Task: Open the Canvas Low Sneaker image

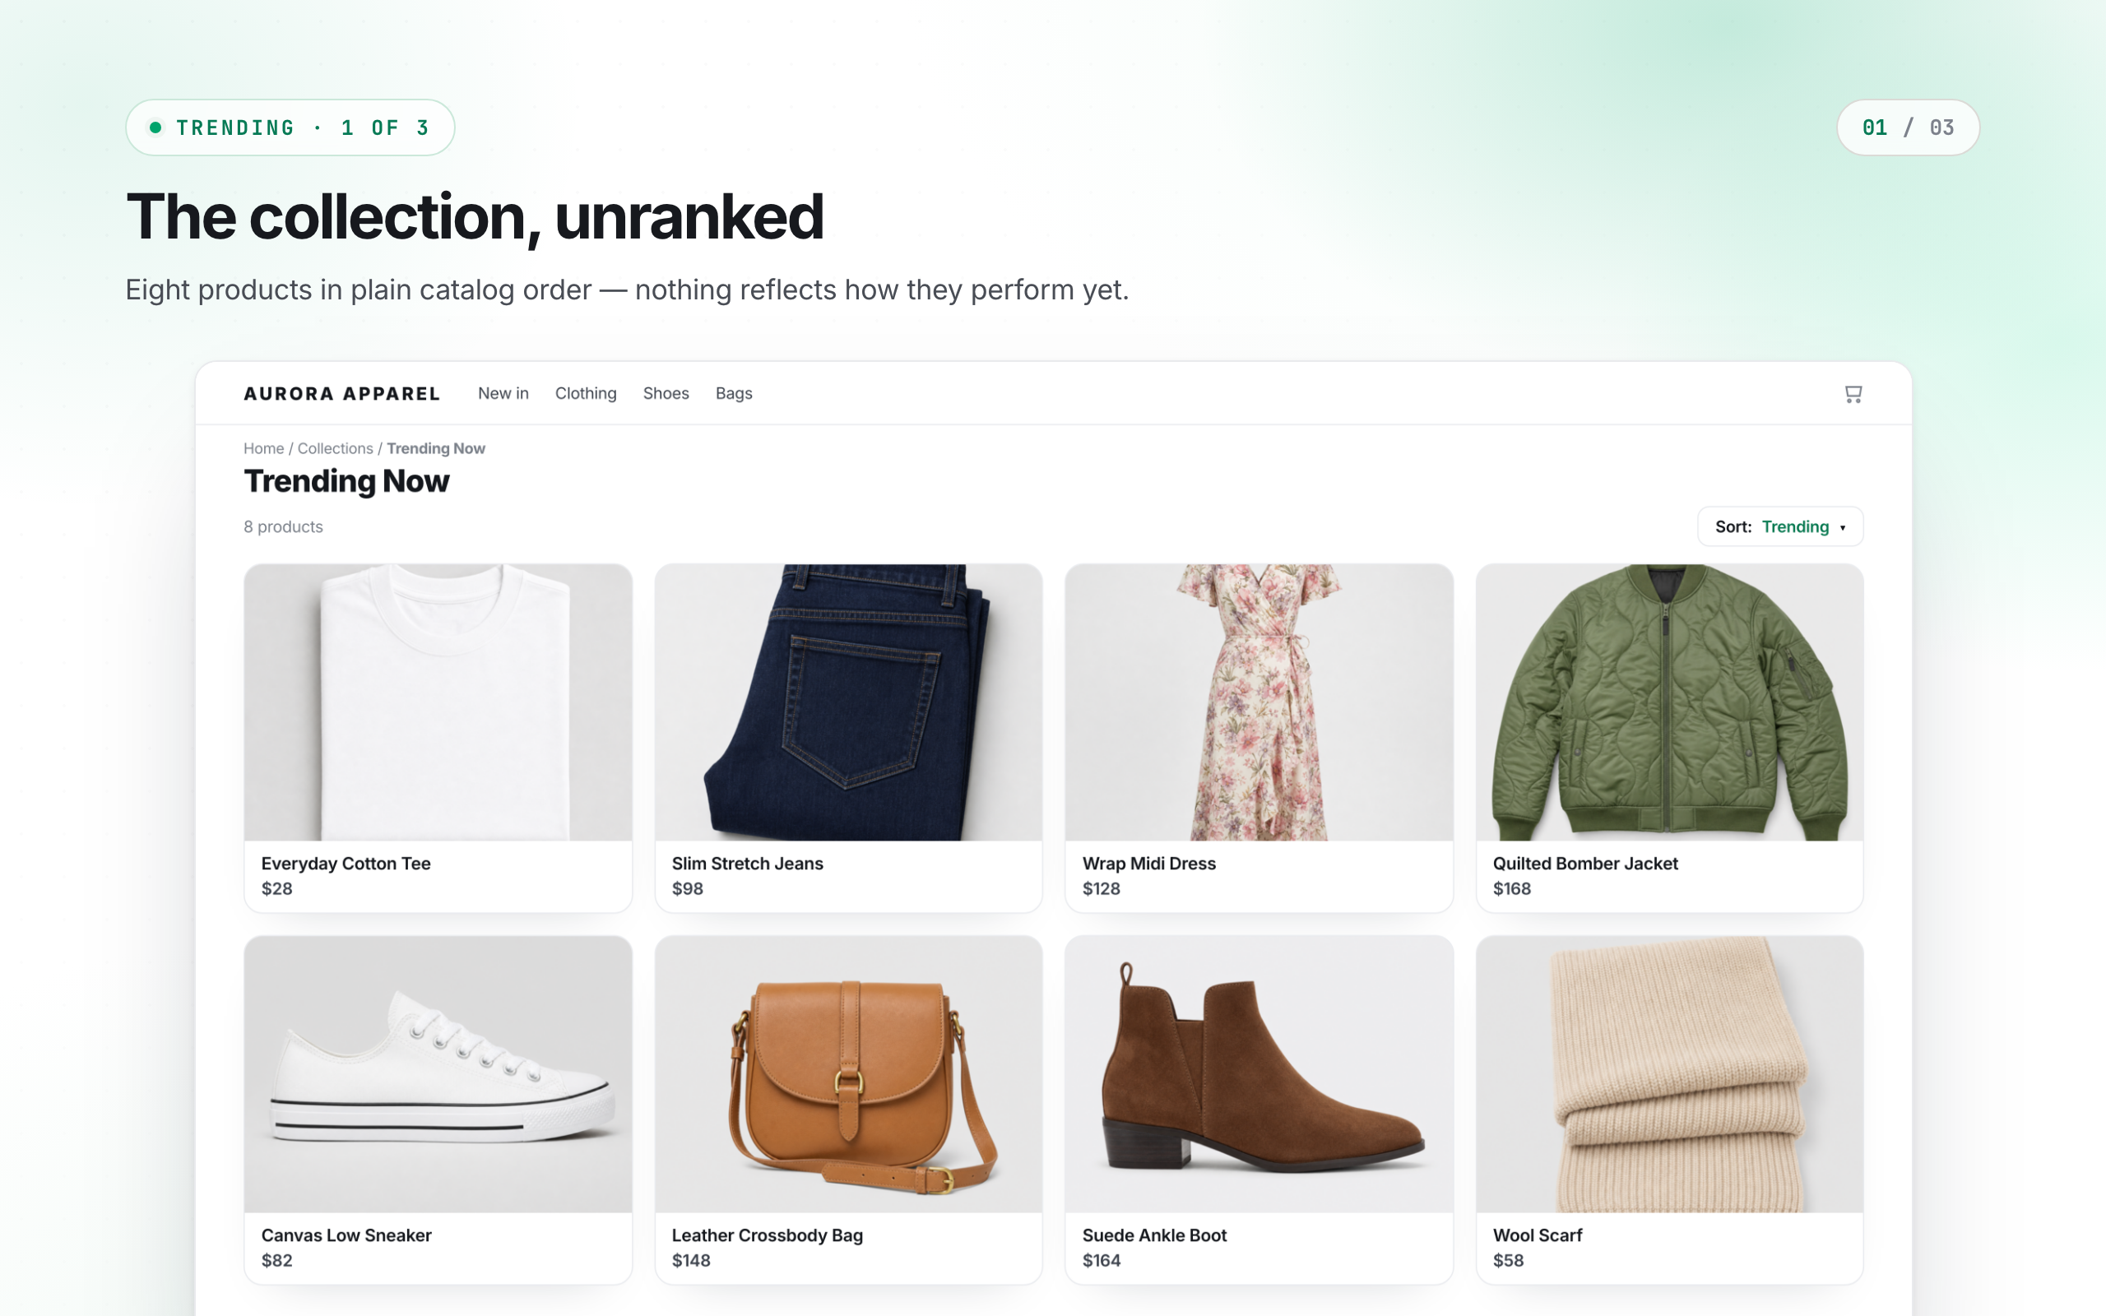Action: [x=438, y=1074]
